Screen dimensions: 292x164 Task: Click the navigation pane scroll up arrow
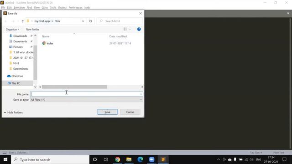pyautogui.click(x=35, y=36)
